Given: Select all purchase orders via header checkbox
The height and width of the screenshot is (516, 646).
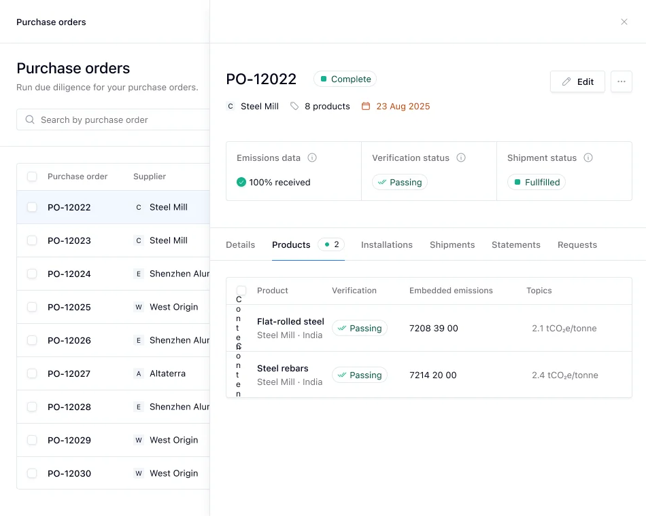Looking at the screenshot, I should coord(32,177).
